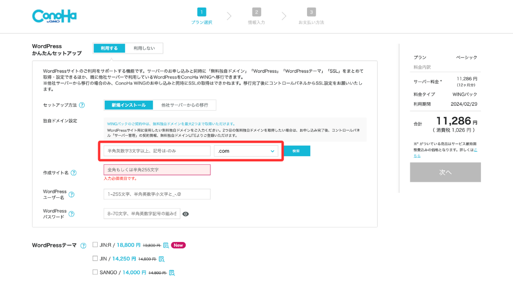Click the 次へ button
513x281 pixels.
[445, 172]
